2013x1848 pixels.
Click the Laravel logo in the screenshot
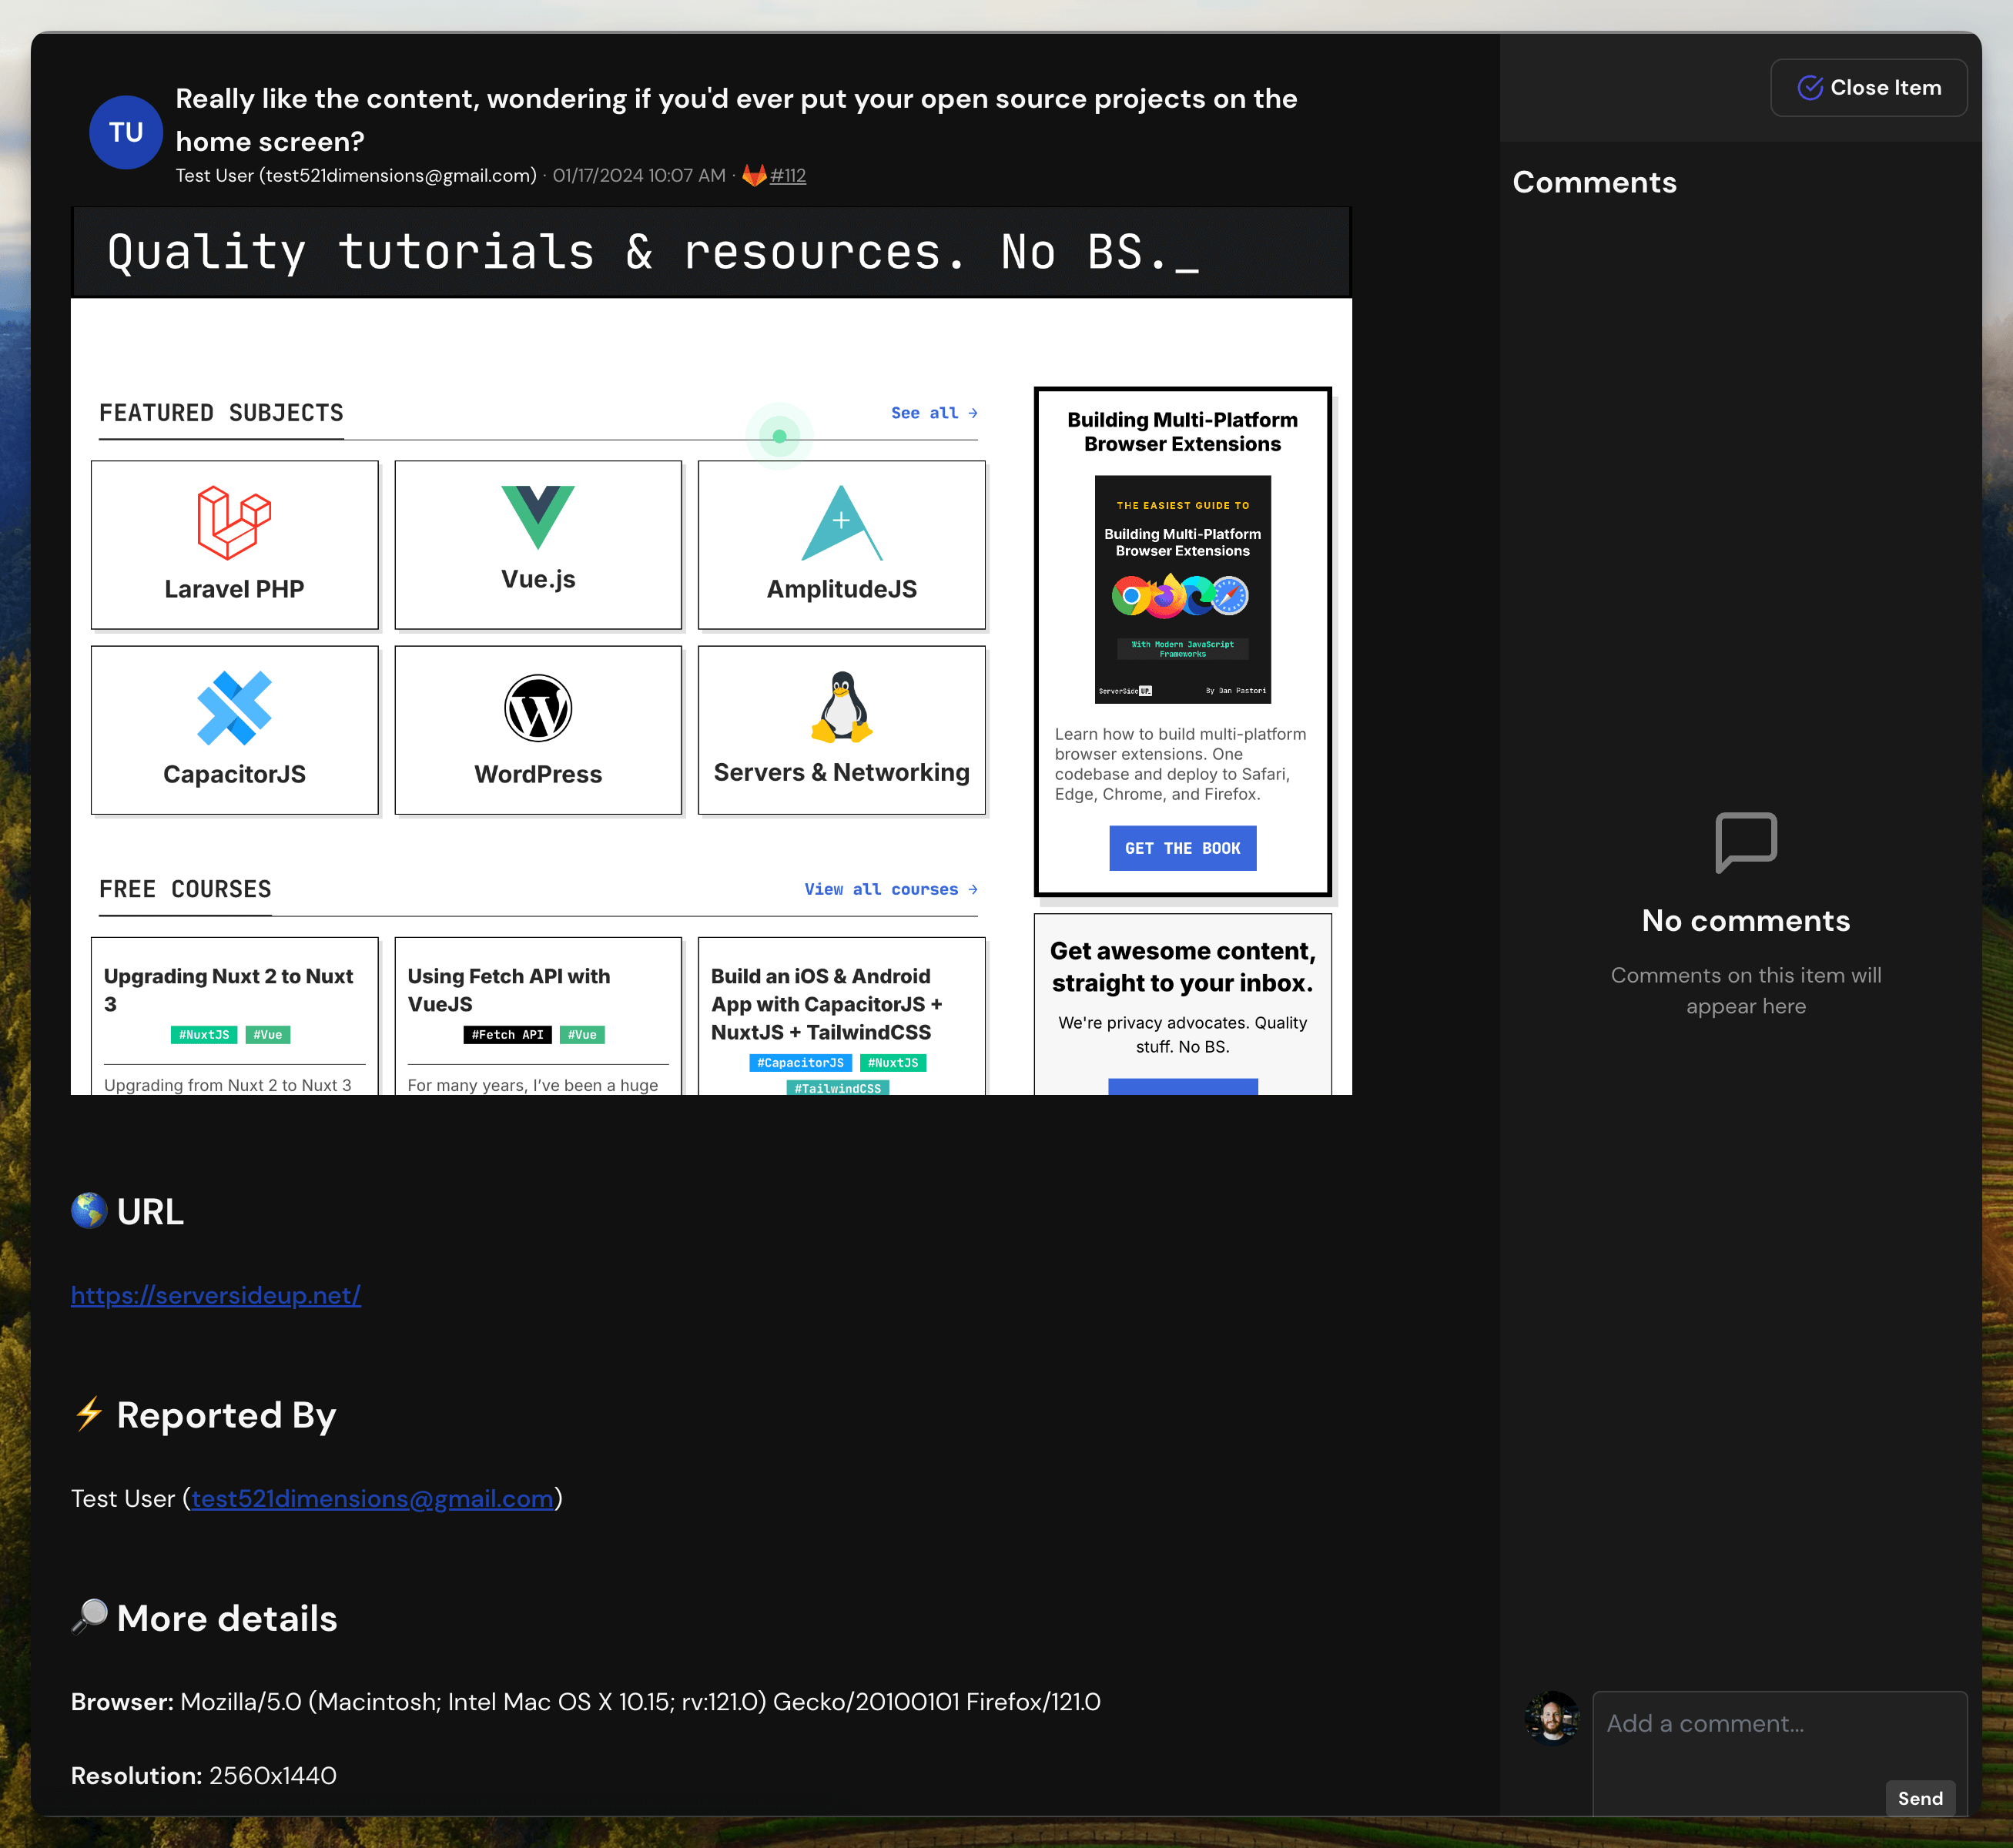(234, 522)
